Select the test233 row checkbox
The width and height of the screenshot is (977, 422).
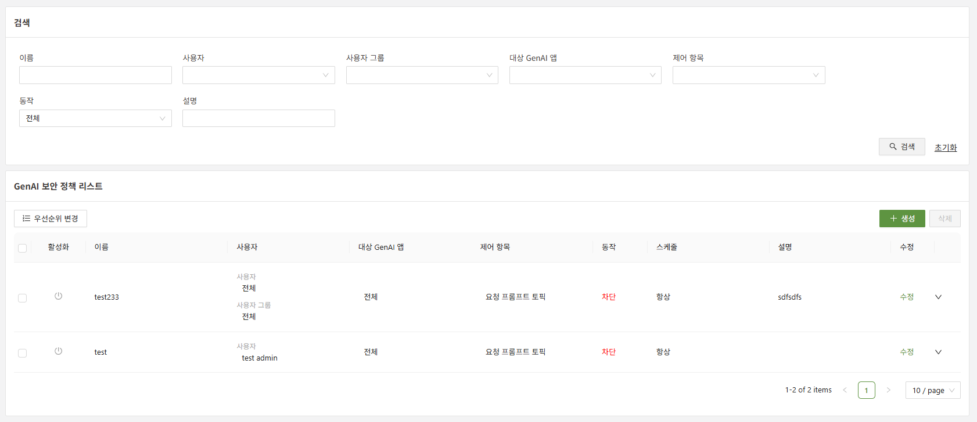coord(23,298)
